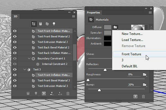Image resolution: width=166 pixels, height=110 pixels.
Task: Add new mesh in 3D panel footer
Action: click(x=28, y=94)
